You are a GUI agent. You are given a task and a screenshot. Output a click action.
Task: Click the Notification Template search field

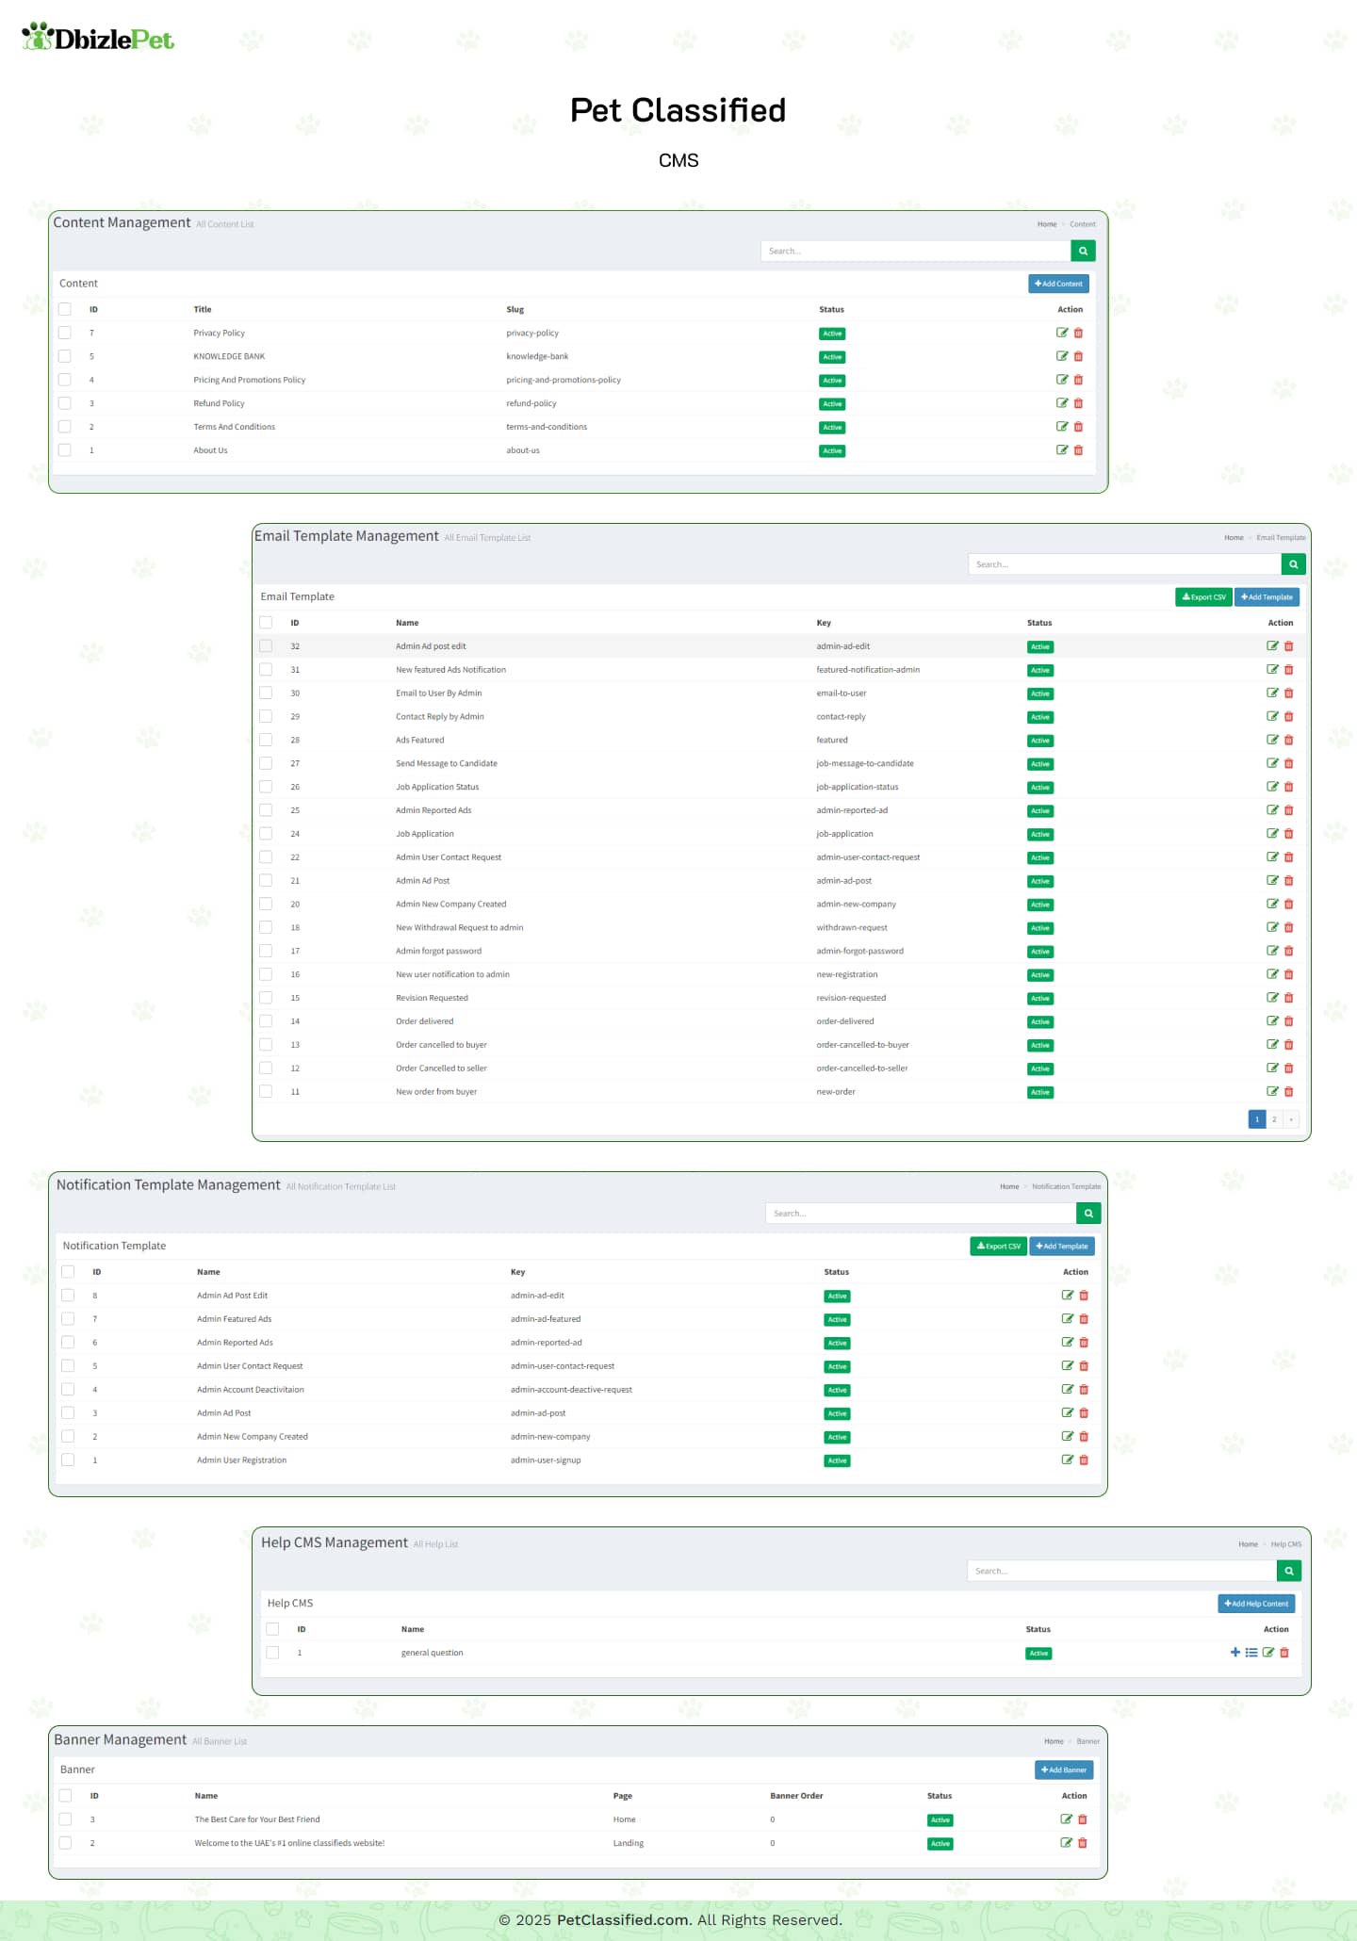click(921, 1214)
